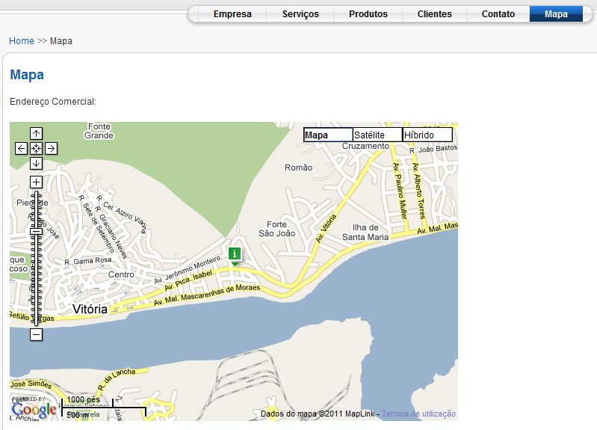Open the Produtos menu tab
Image resolution: width=597 pixels, height=430 pixels.
(368, 14)
